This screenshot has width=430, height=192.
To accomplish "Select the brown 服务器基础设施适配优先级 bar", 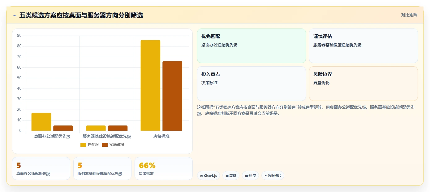I will 118,128.
